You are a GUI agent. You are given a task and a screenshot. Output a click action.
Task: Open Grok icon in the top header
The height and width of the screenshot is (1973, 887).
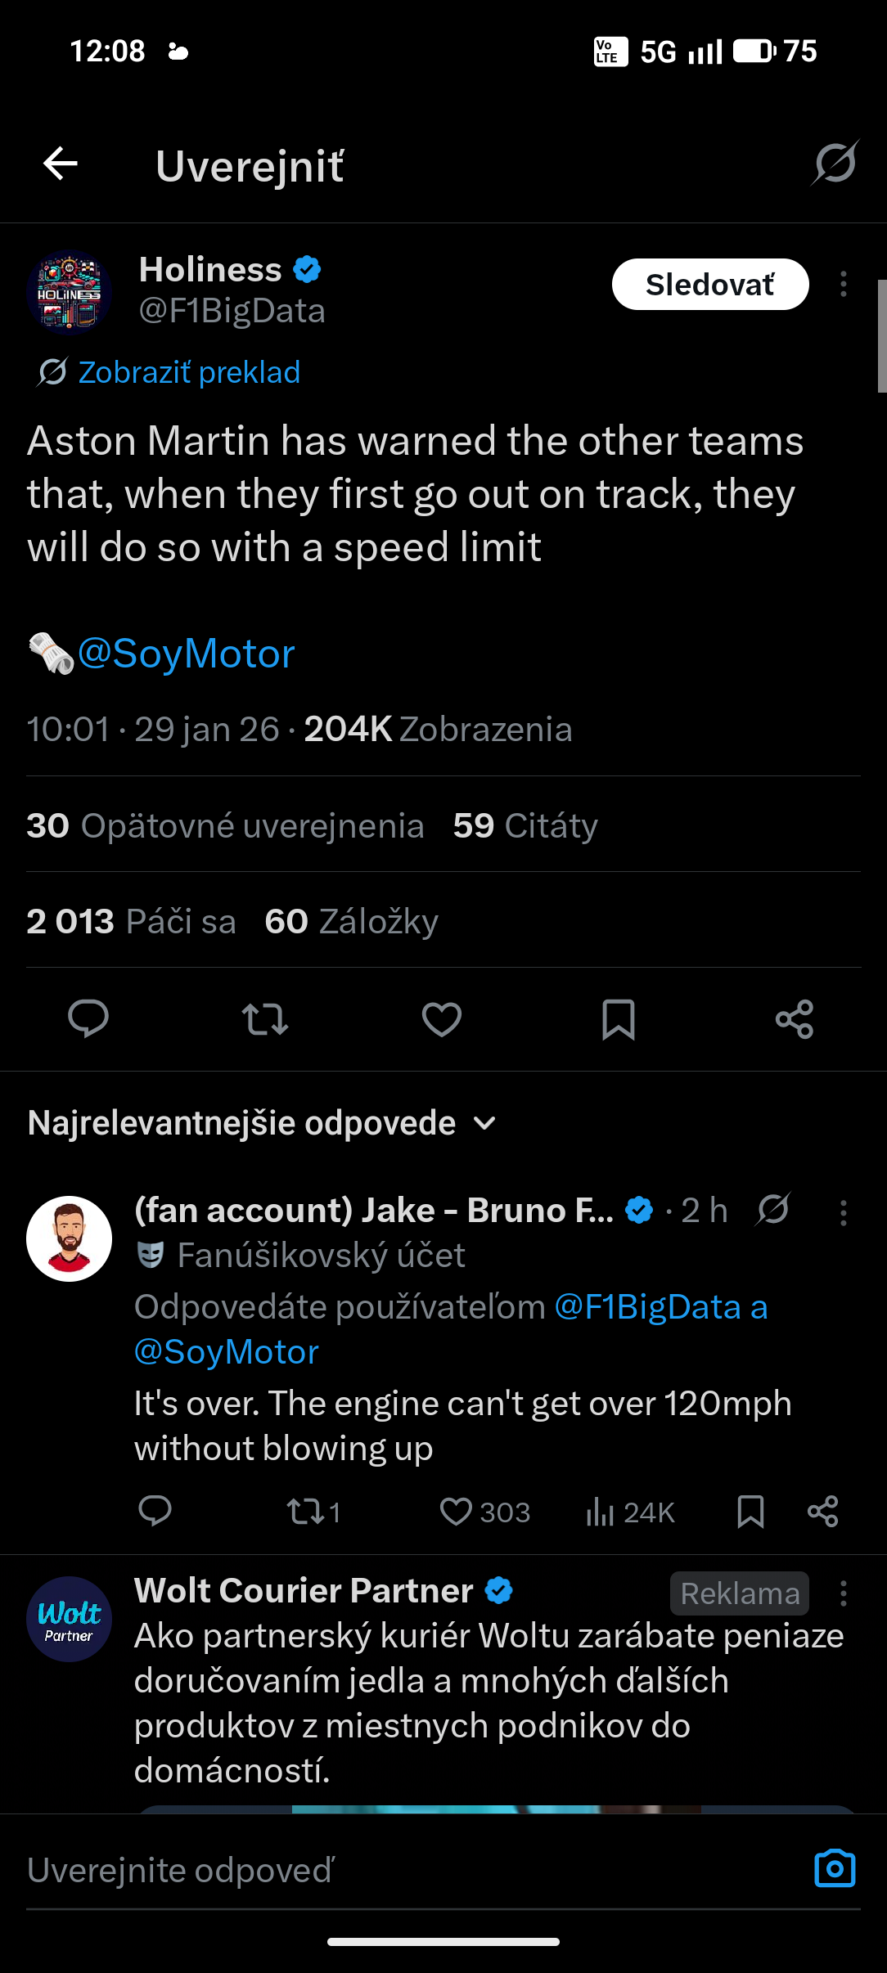point(835,163)
